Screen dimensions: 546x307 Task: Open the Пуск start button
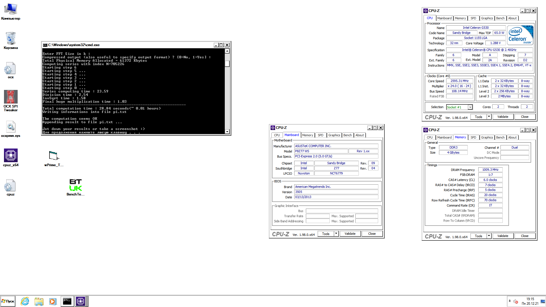point(8,301)
